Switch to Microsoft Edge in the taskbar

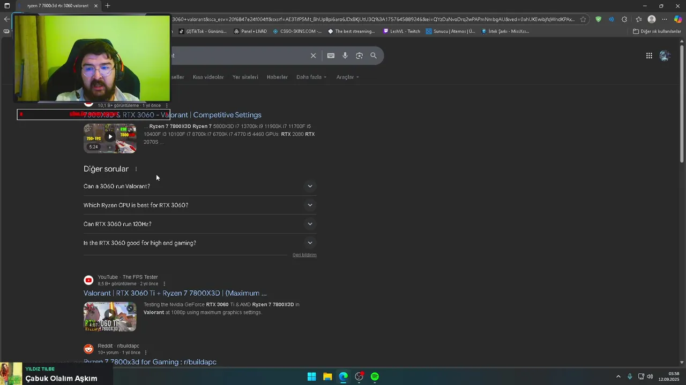tap(343, 376)
